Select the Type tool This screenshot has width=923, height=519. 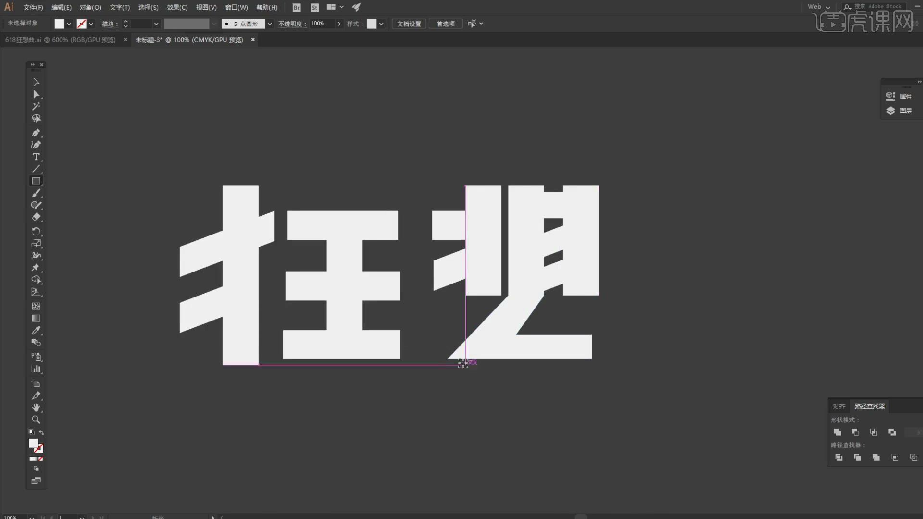(x=36, y=157)
